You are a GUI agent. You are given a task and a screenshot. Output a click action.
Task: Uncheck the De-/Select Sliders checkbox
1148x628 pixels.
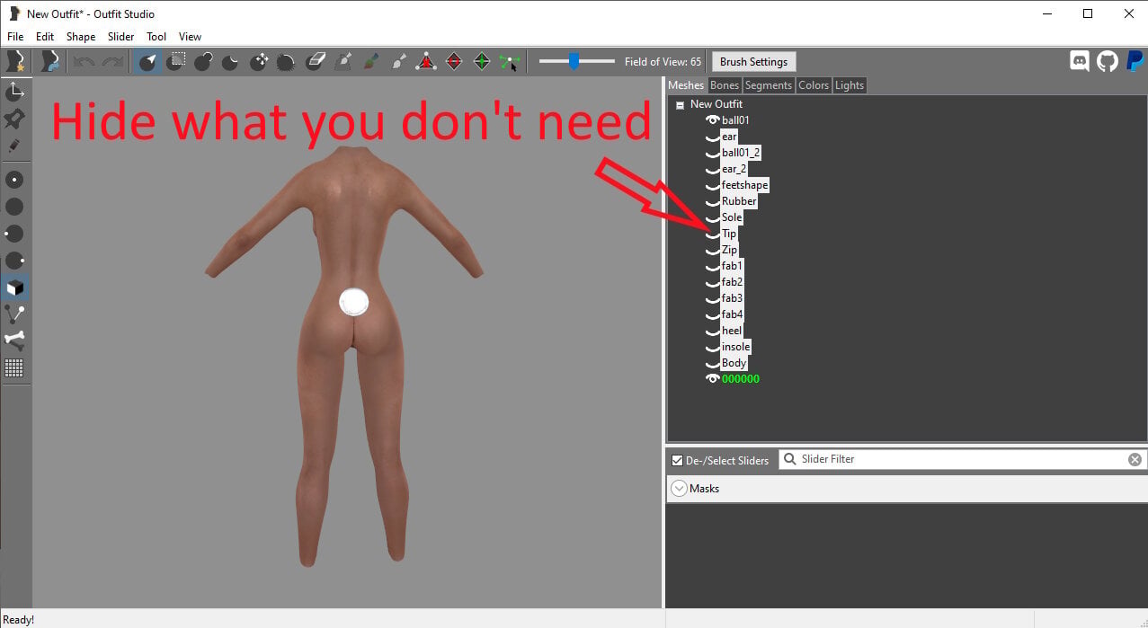pos(678,460)
